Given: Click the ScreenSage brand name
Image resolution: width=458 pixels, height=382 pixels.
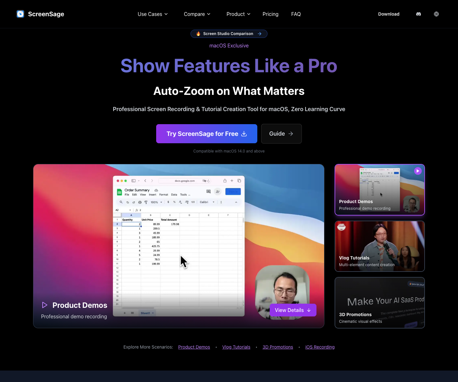Looking at the screenshot, I should (46, 14).
